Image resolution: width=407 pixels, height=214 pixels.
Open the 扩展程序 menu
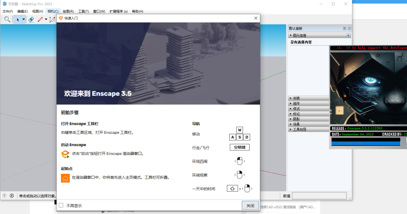click(118, 11)
